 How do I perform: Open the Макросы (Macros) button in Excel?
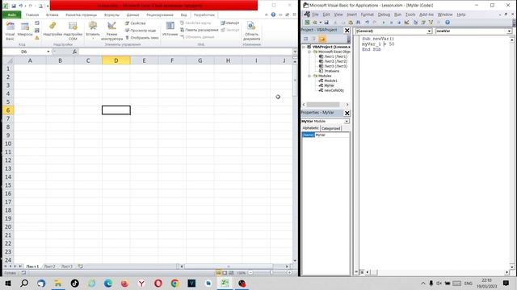click(x=25, y=30)
